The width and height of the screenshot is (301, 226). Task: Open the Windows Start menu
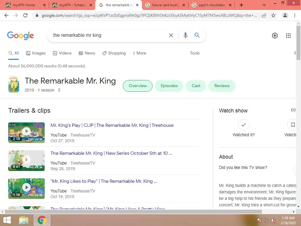[x=7, y=220]
